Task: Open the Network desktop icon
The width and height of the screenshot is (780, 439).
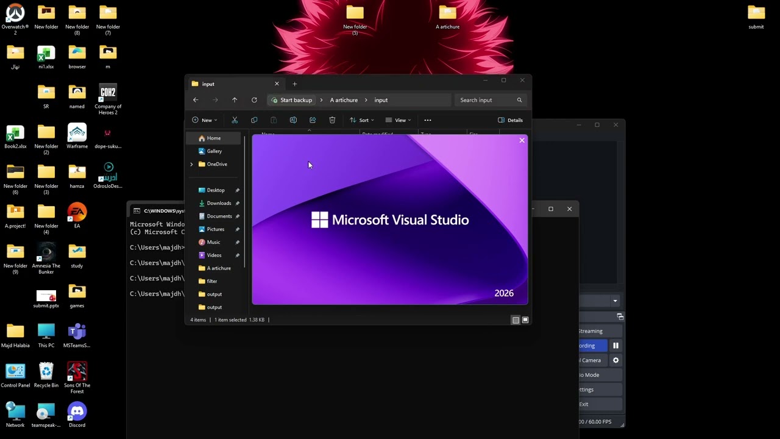Action: pos(15,415)
